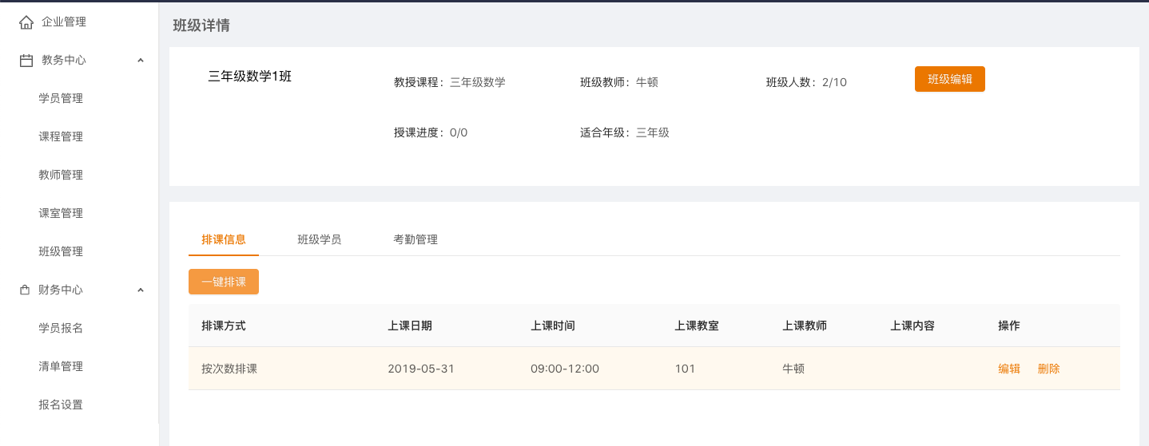The image size is (1149, 446).
Task: Open the 课室管理 menu item
Action: pos(61,214)
